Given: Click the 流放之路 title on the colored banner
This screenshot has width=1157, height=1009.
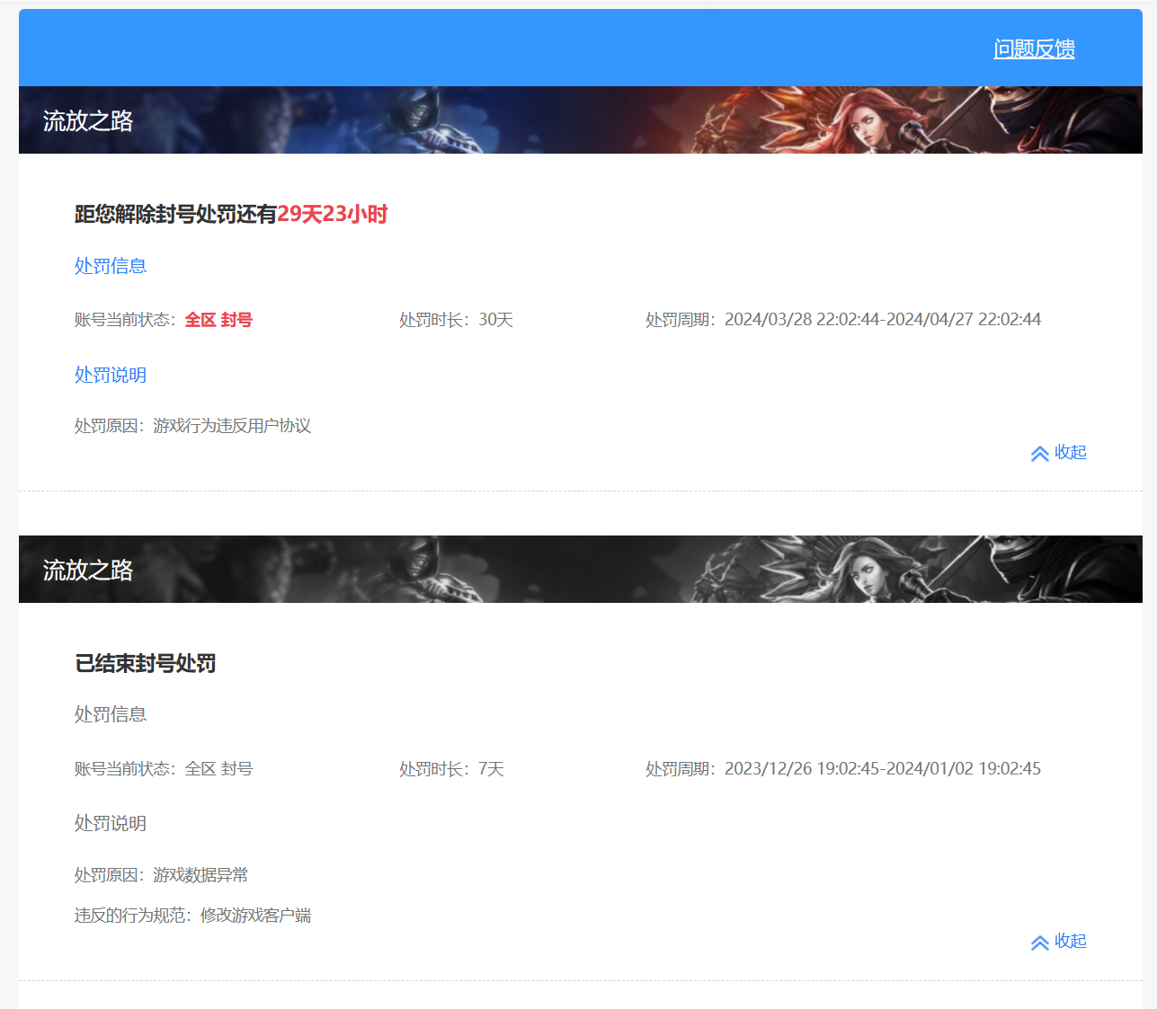Looking at the screenshot, I should (x=88, y=120).
